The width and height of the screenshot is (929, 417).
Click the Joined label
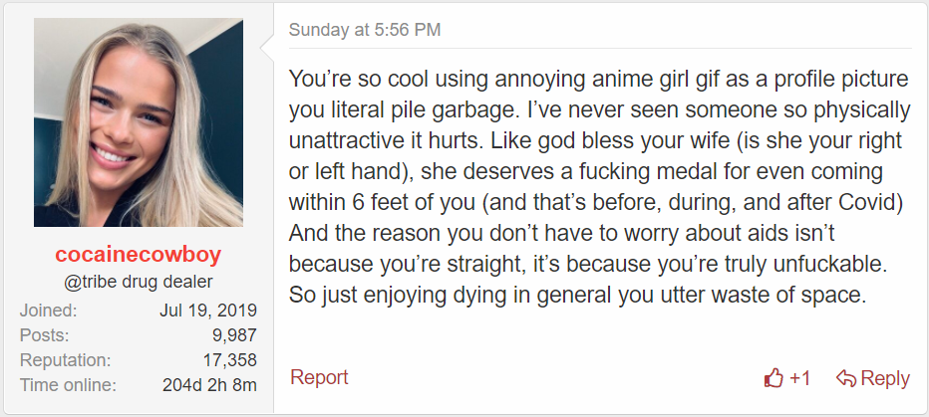49,311
